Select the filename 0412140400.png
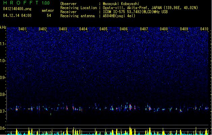The height and width of the screenshot is (135, 212). coord(17,9)
